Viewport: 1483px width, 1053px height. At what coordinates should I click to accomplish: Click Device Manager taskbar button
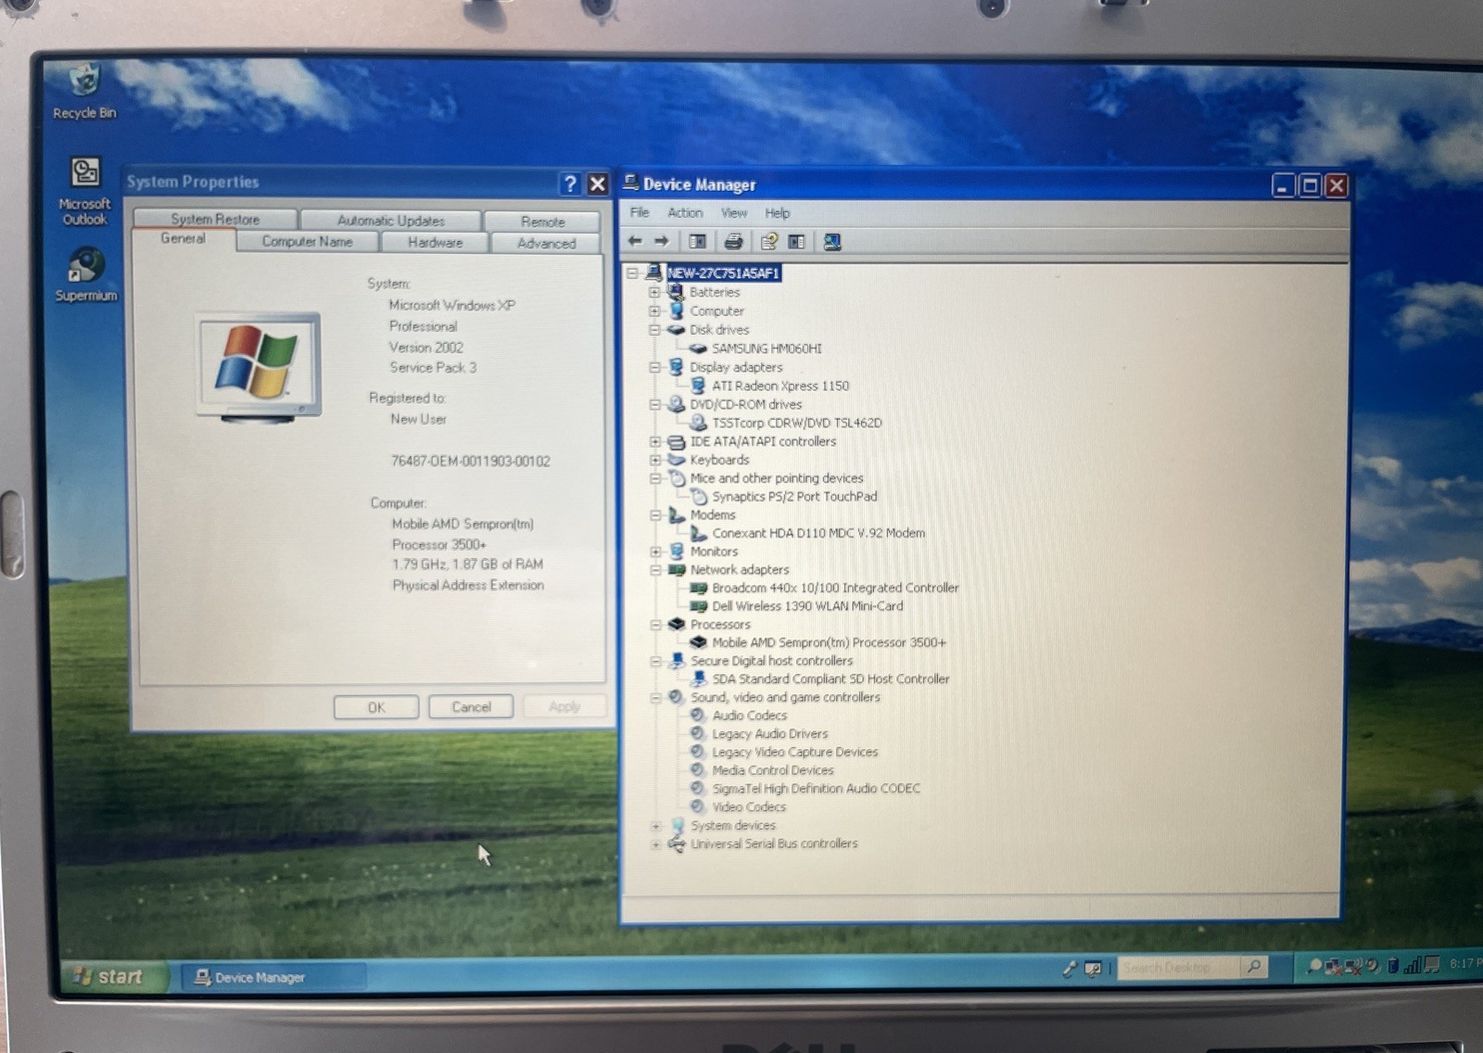pyautogui.click(x=273, y=977)
